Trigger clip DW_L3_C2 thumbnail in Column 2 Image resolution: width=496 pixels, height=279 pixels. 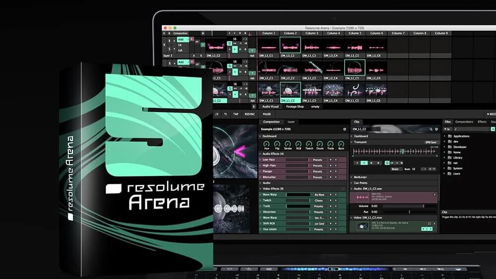[x=290, y=45]
